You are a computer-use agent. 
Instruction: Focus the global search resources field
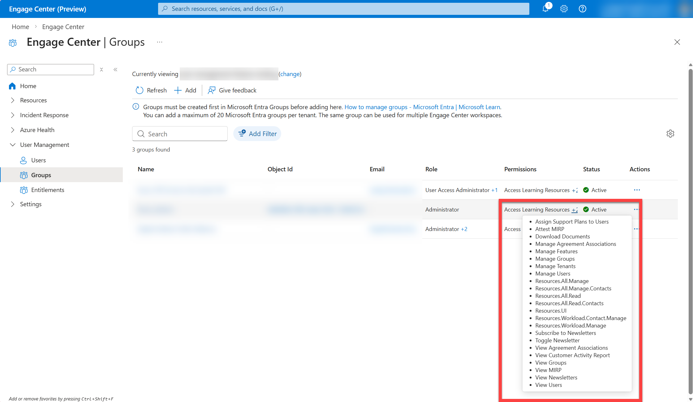point(343,9)
